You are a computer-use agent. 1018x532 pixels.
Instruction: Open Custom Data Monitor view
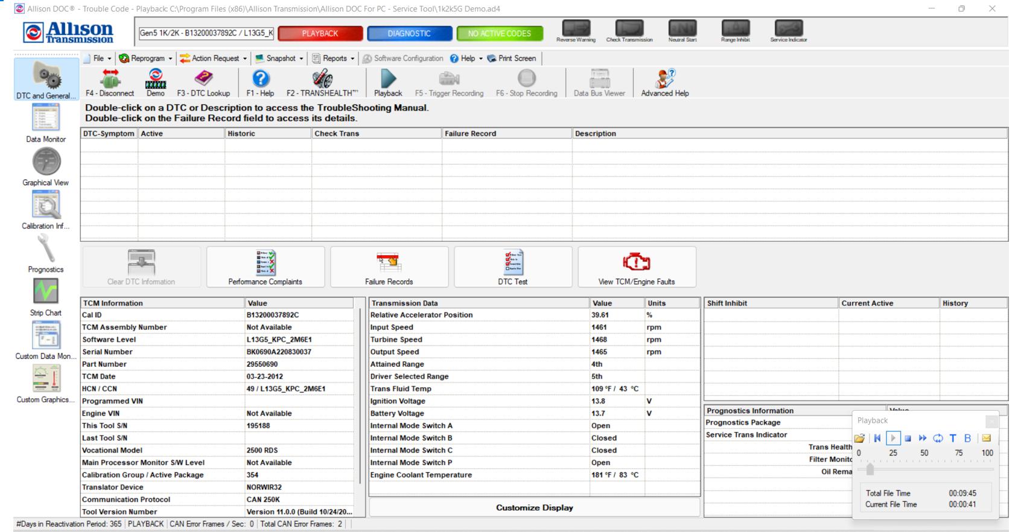[x=46, y=340]
